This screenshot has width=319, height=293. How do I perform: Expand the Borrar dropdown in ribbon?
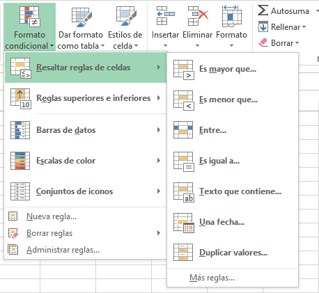point(297,43)
